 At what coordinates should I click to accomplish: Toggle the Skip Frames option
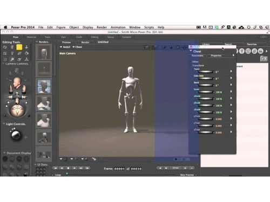click(x=196, y=175)
